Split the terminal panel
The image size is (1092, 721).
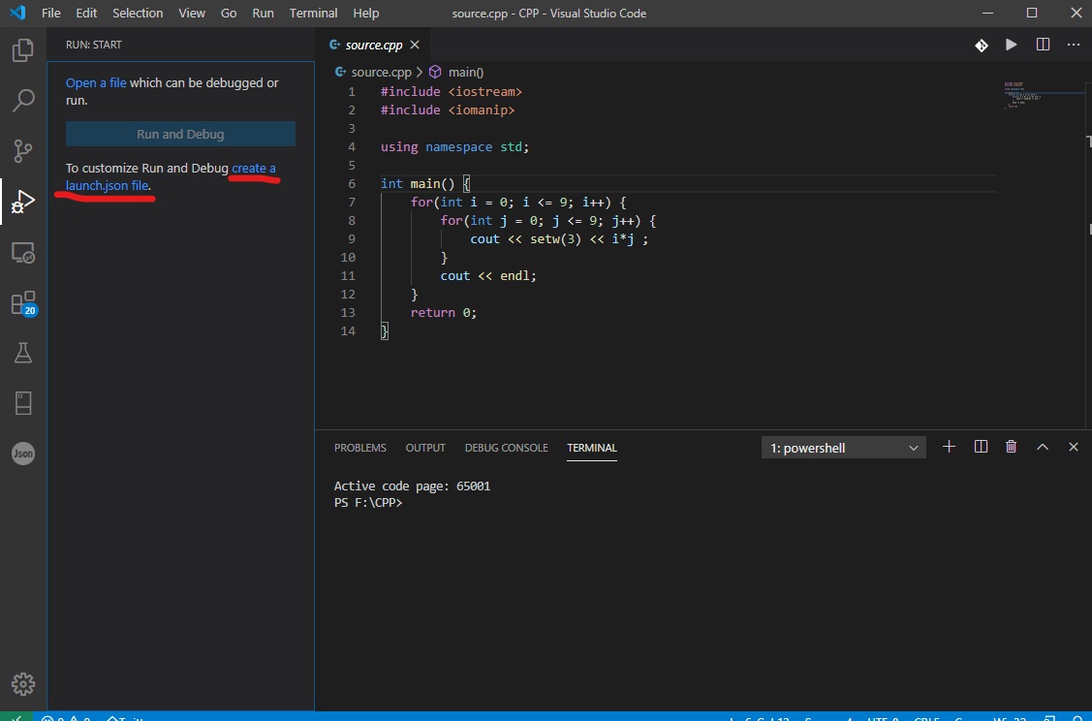coord(981,447)
